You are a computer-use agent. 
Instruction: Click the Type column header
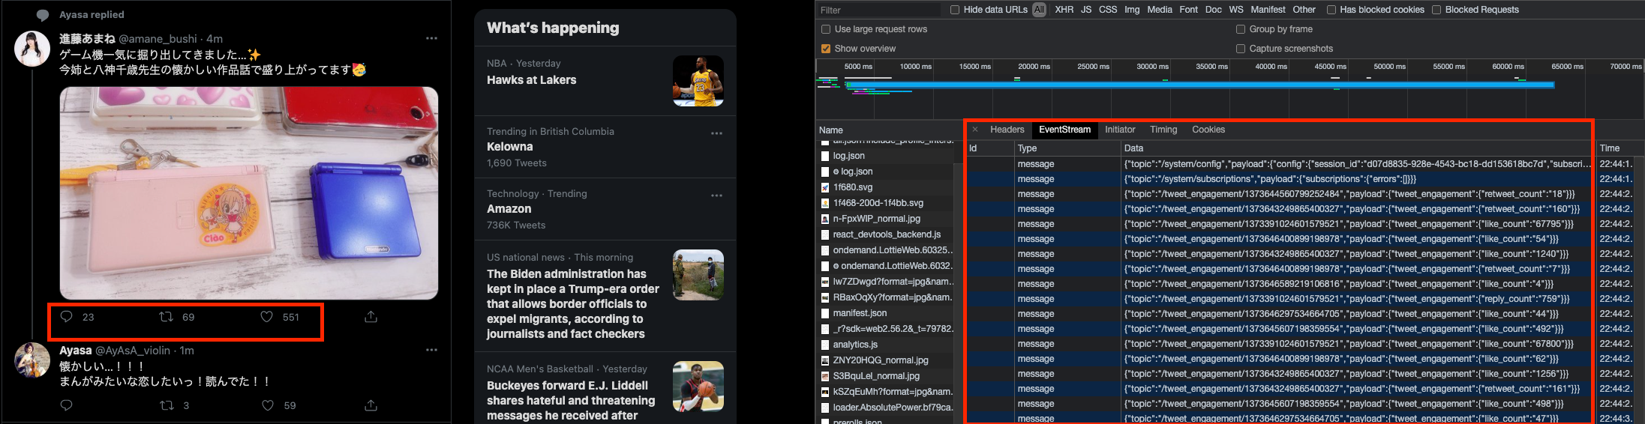(x=1027, y=148)
